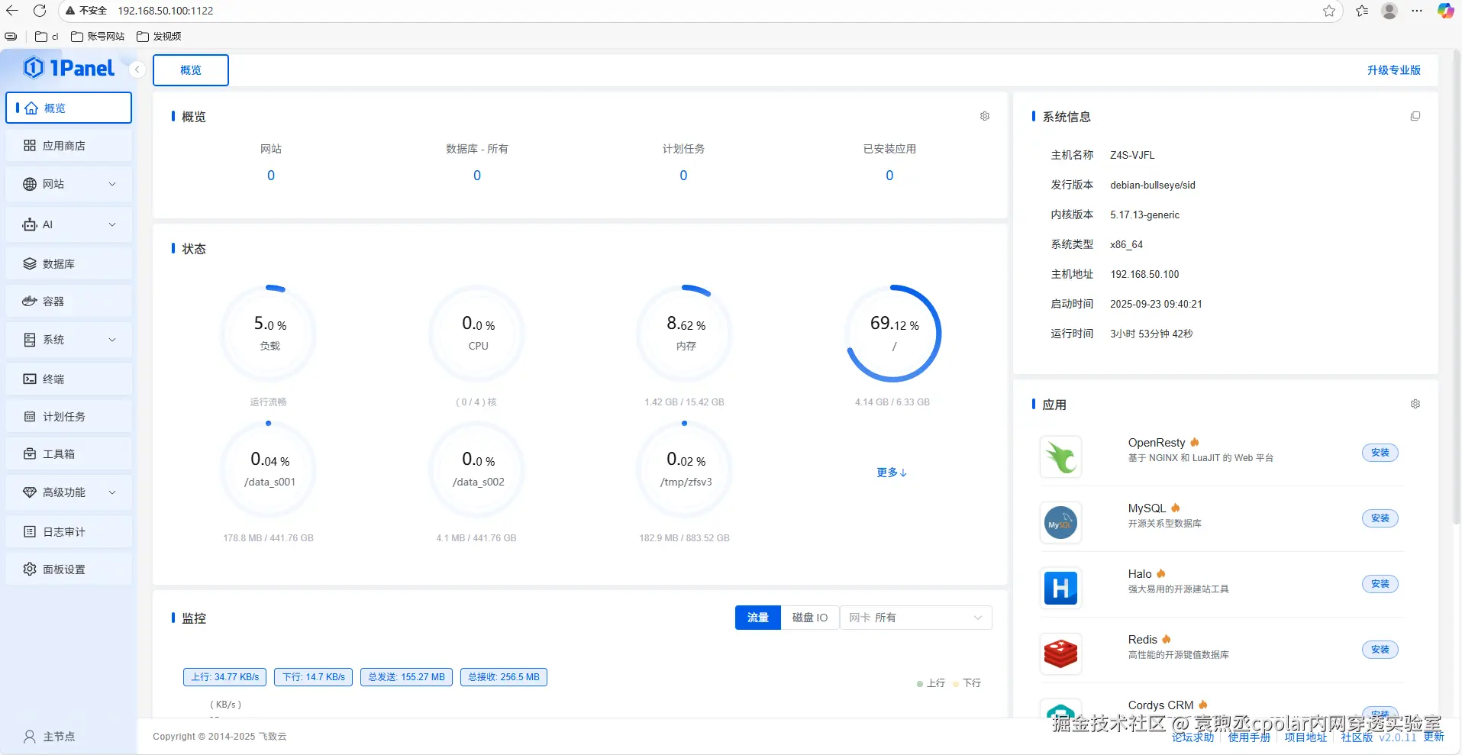Open the browser profile avatar

[1389, 11]
